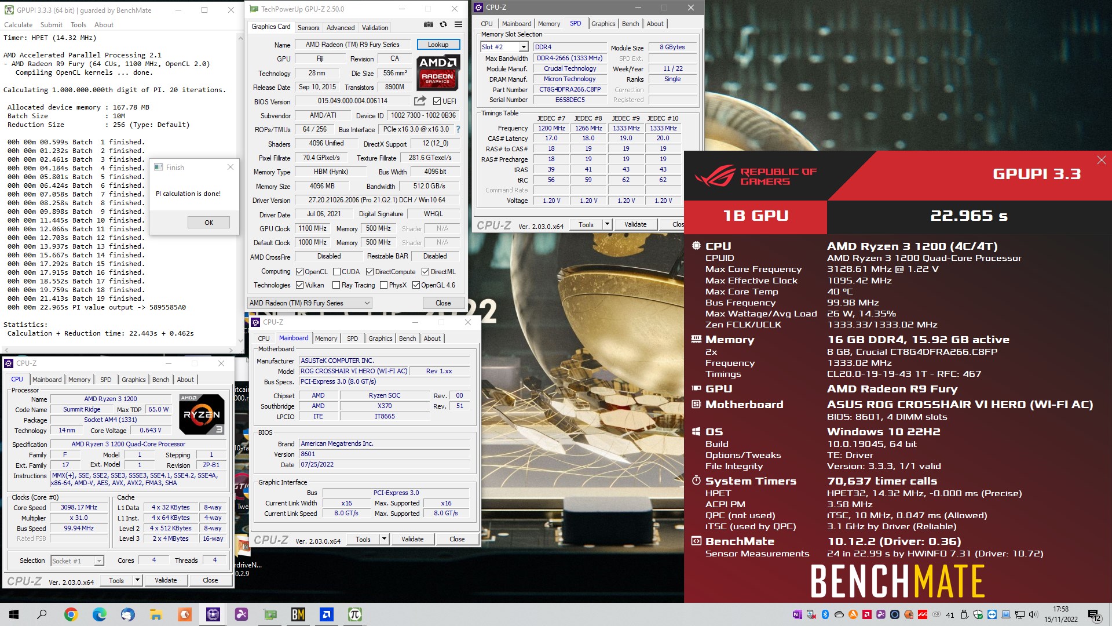Click OK in the Finish dialog
The image size is (1112, 626).
209,223
